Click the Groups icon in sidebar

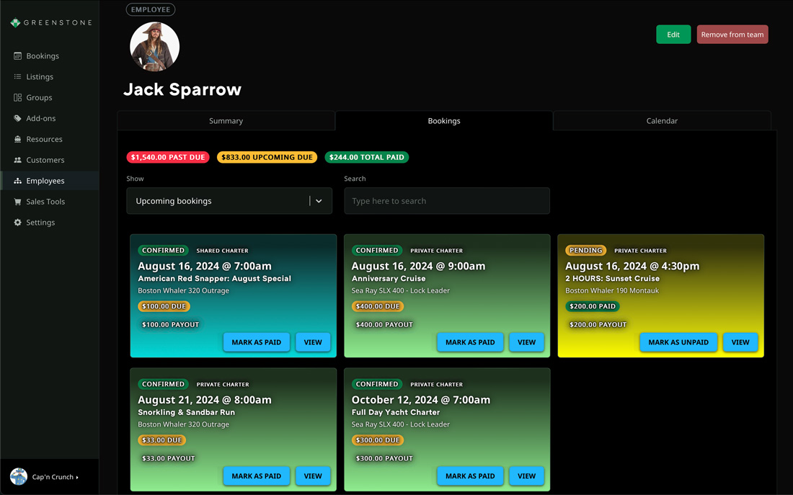(17, 98)
